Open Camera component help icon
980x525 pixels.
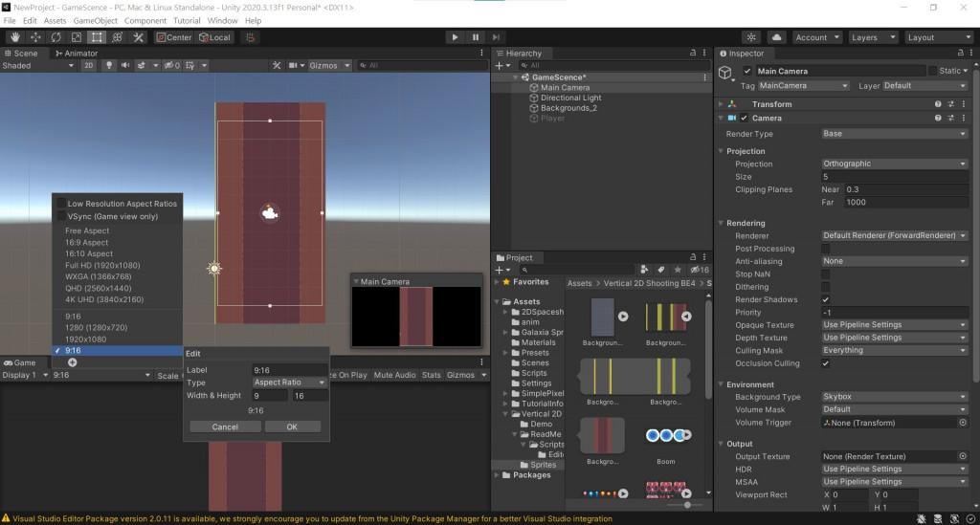tap(938, 118)
